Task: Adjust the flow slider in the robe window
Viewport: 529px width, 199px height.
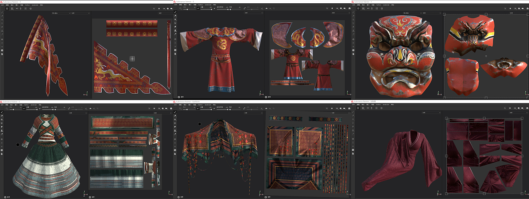Action: point(206,9)
